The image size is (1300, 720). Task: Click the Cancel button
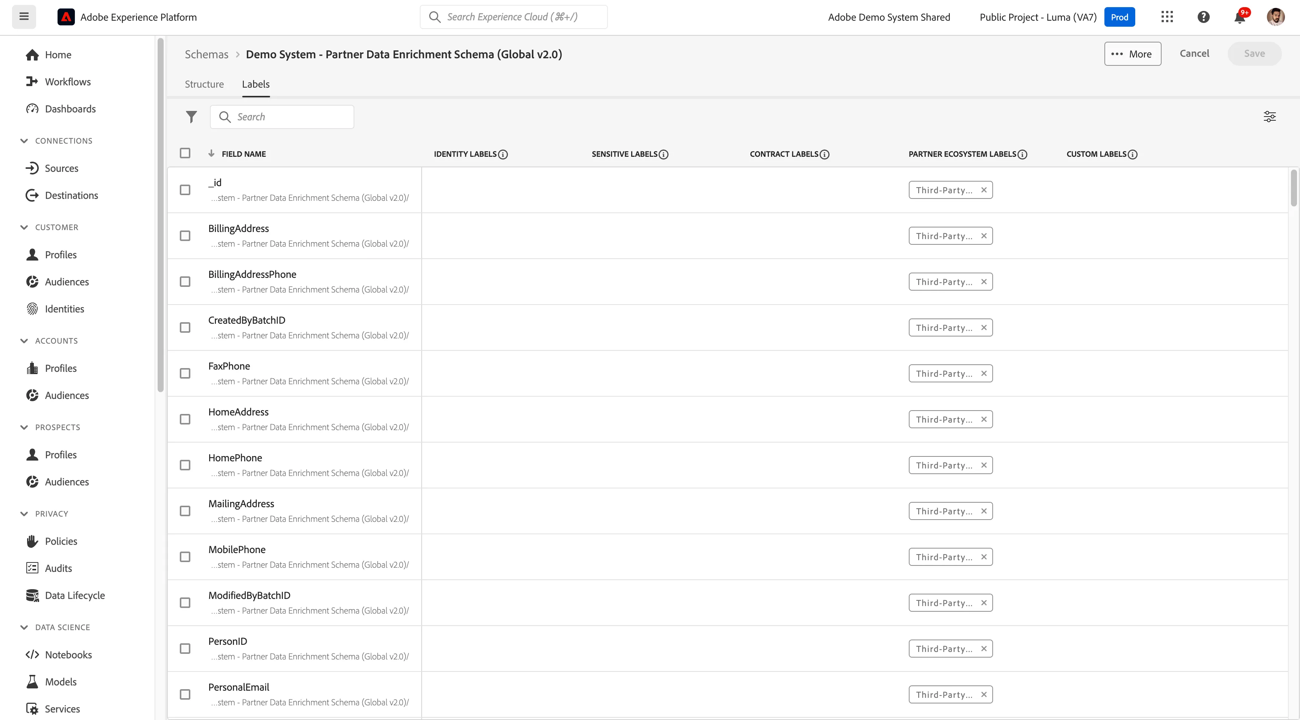coord(1194,53)
